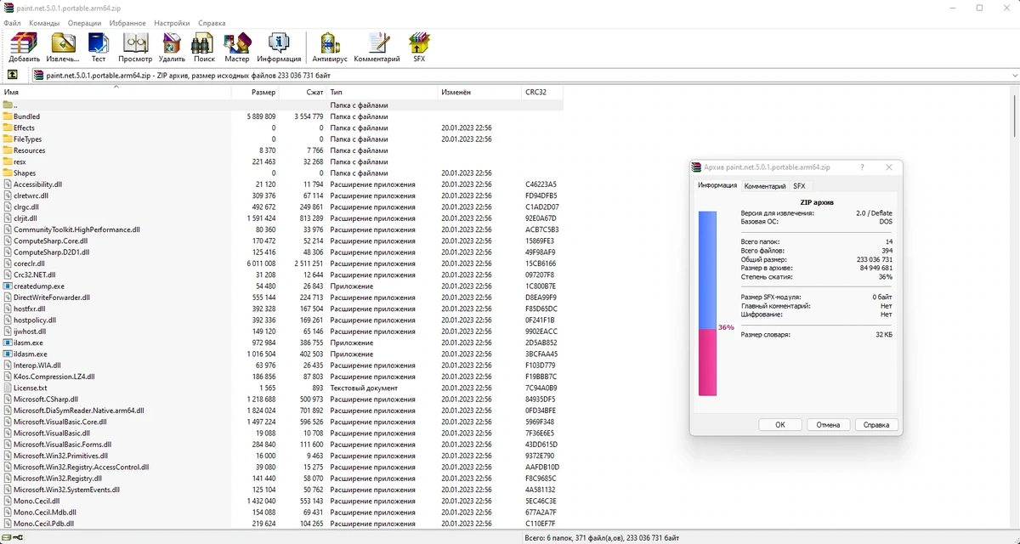This screenshot has height=544, width=1020.
Task: Confirm dialog with OK button
Action: 780,425
